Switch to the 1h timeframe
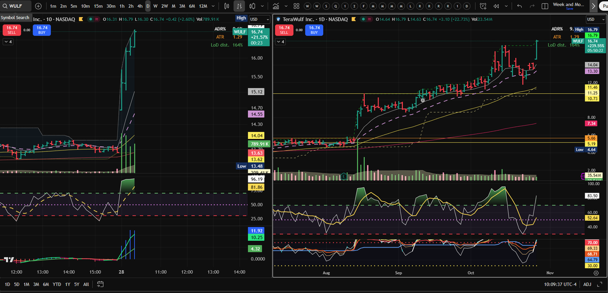Image resolution: width=608 pixels, height=293 pixels. point(122,6)
